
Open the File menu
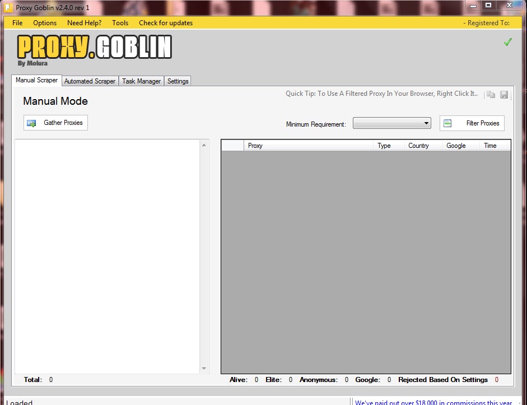coord(17,23)
